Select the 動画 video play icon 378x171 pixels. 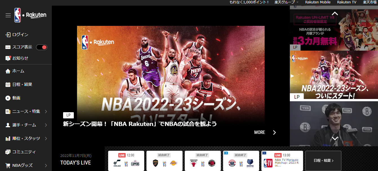pyautogui.click(x=8, y=98)
